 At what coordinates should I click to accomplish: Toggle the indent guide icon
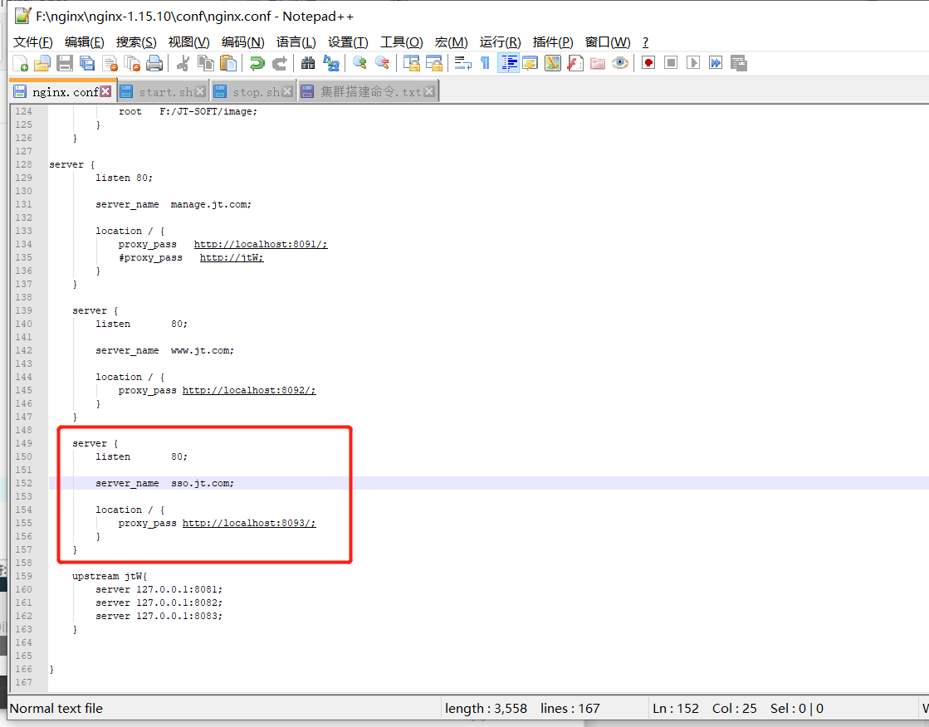(x=508, y=63)
